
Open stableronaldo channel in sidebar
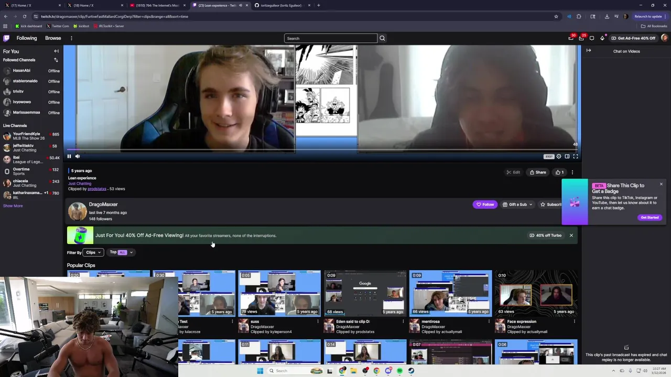(x=31, y=81)
